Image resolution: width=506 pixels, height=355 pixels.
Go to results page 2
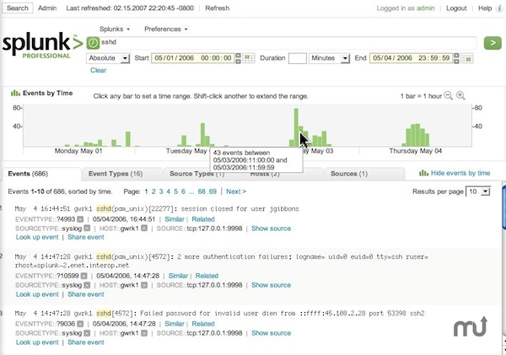point(153,191)
